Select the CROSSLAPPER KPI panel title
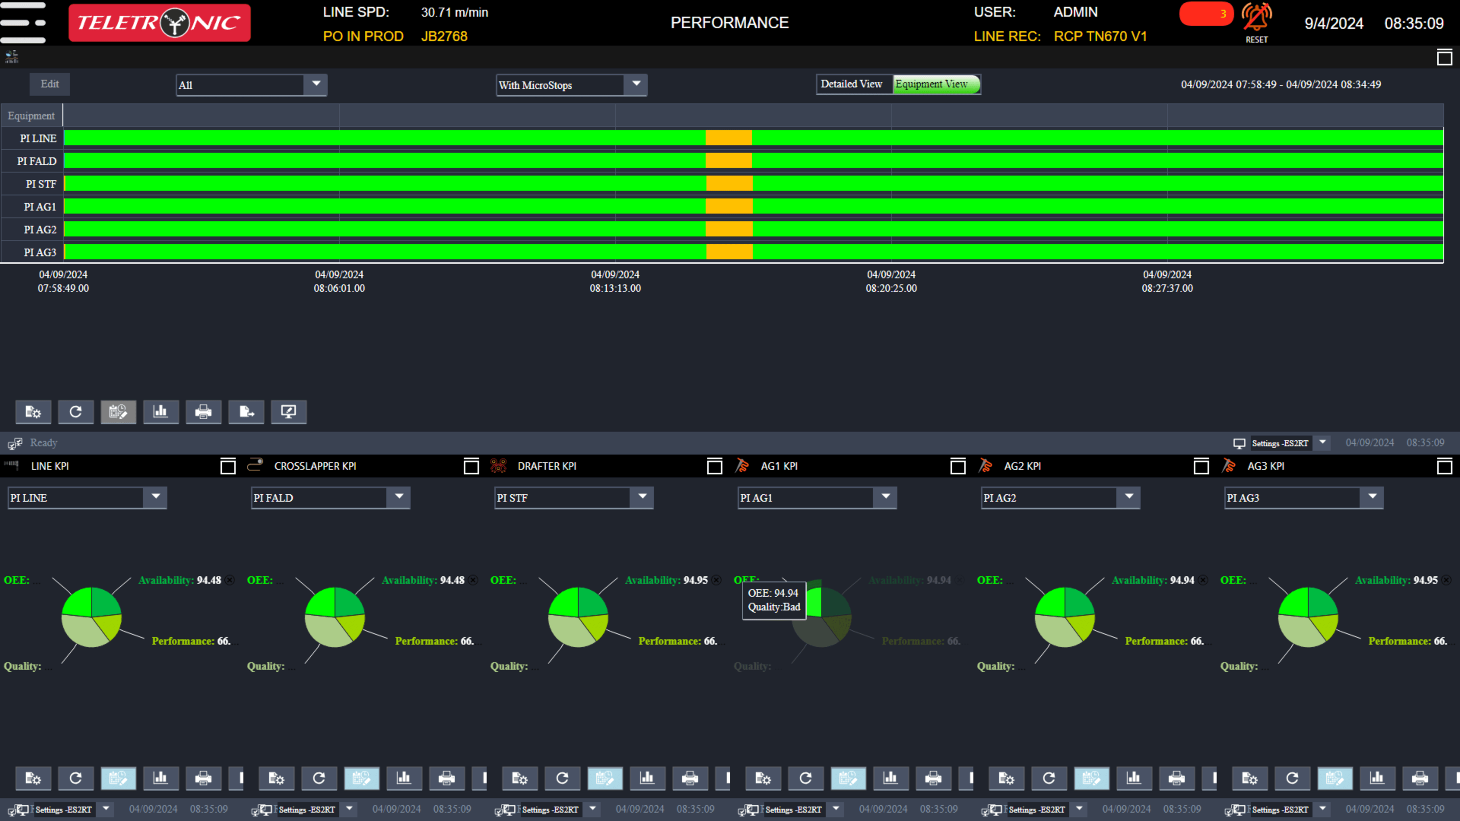Screen dimensions: 1460x821 (x=315, y=466)
